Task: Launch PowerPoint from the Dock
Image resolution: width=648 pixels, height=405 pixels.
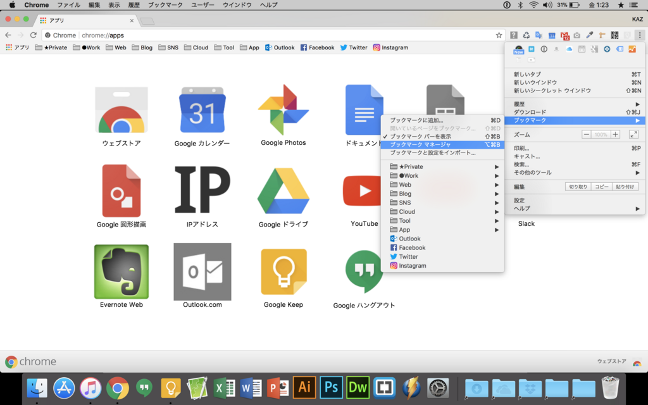Action: [277, 388]
